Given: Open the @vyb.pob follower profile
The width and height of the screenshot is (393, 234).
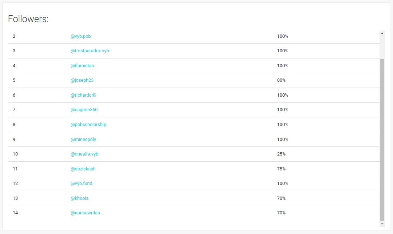Looking at the screenshot, I should point(81,36).
